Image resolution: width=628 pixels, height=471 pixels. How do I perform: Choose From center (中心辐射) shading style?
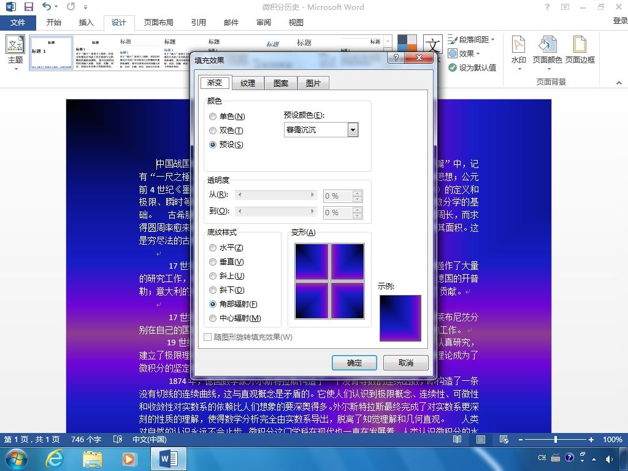click(213, 318)
